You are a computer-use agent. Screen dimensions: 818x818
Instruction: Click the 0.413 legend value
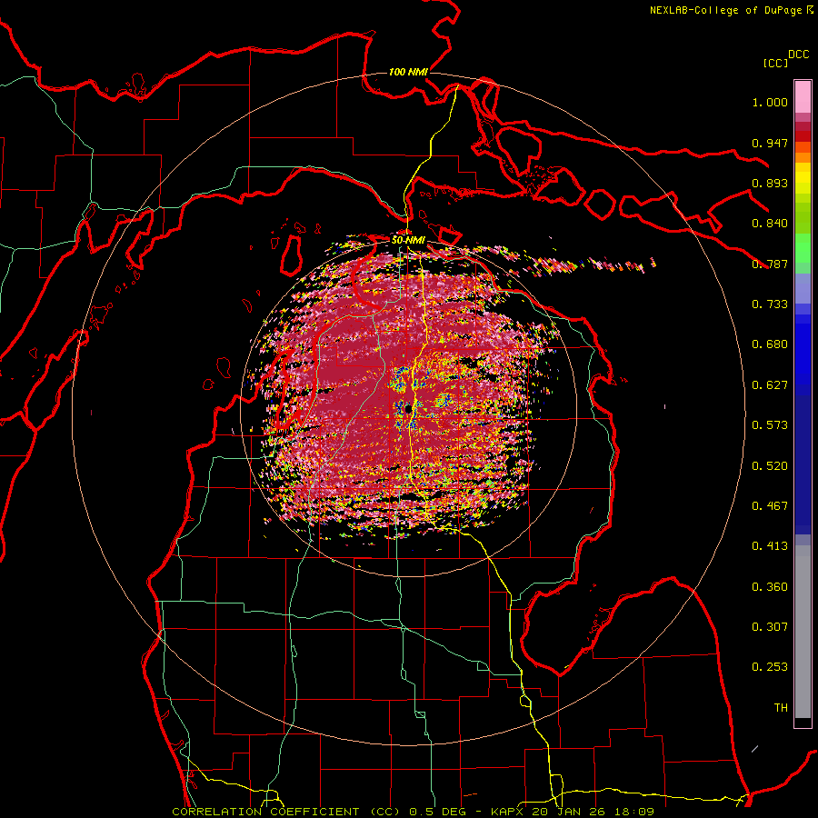point(770,546)
